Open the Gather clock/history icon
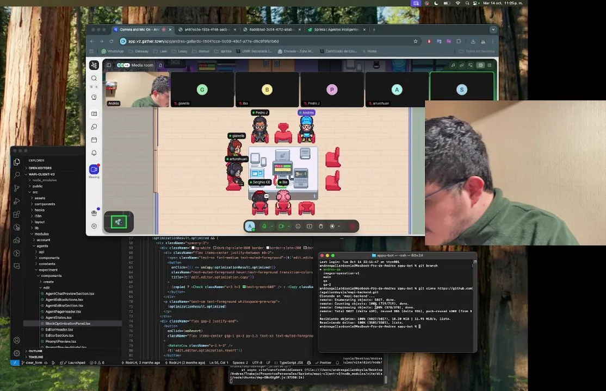This screenshot has height=391, width=606. tap(94, 97)
